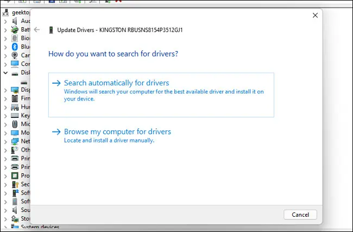Viewport: 353px width, 232px height.
Task: Select the Display adapters icon
Action: coord(15,90)
